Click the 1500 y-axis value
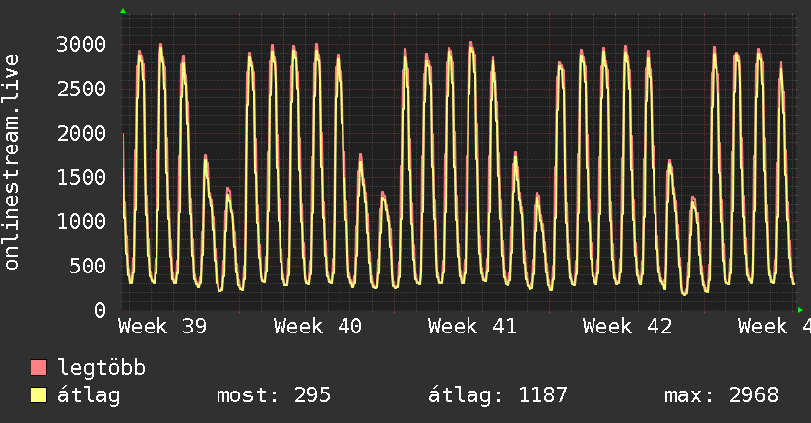 point(82,177)
